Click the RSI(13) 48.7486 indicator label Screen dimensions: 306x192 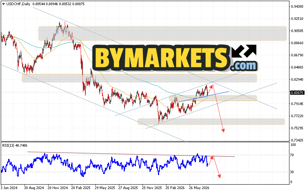point(15,146)
